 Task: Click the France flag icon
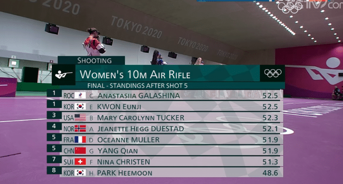(80, 140)
